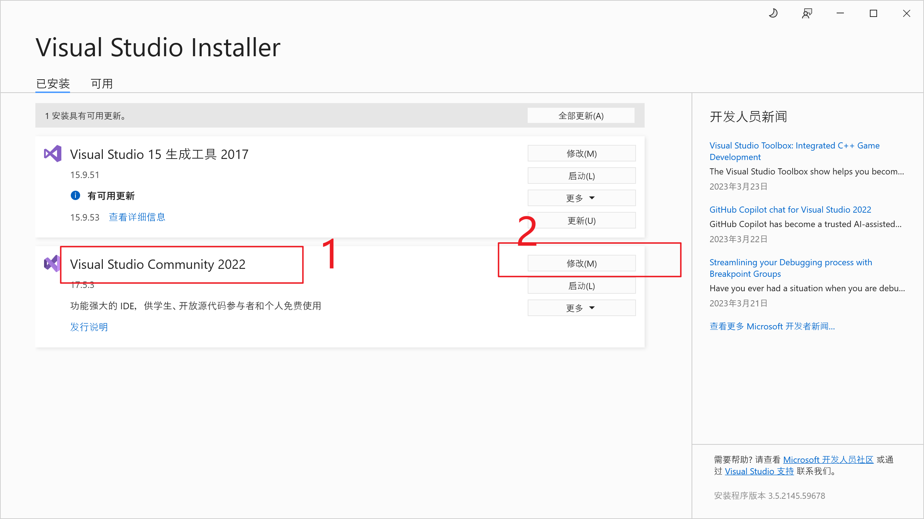Open Streamlining your Debugging process article

point(791,268)
